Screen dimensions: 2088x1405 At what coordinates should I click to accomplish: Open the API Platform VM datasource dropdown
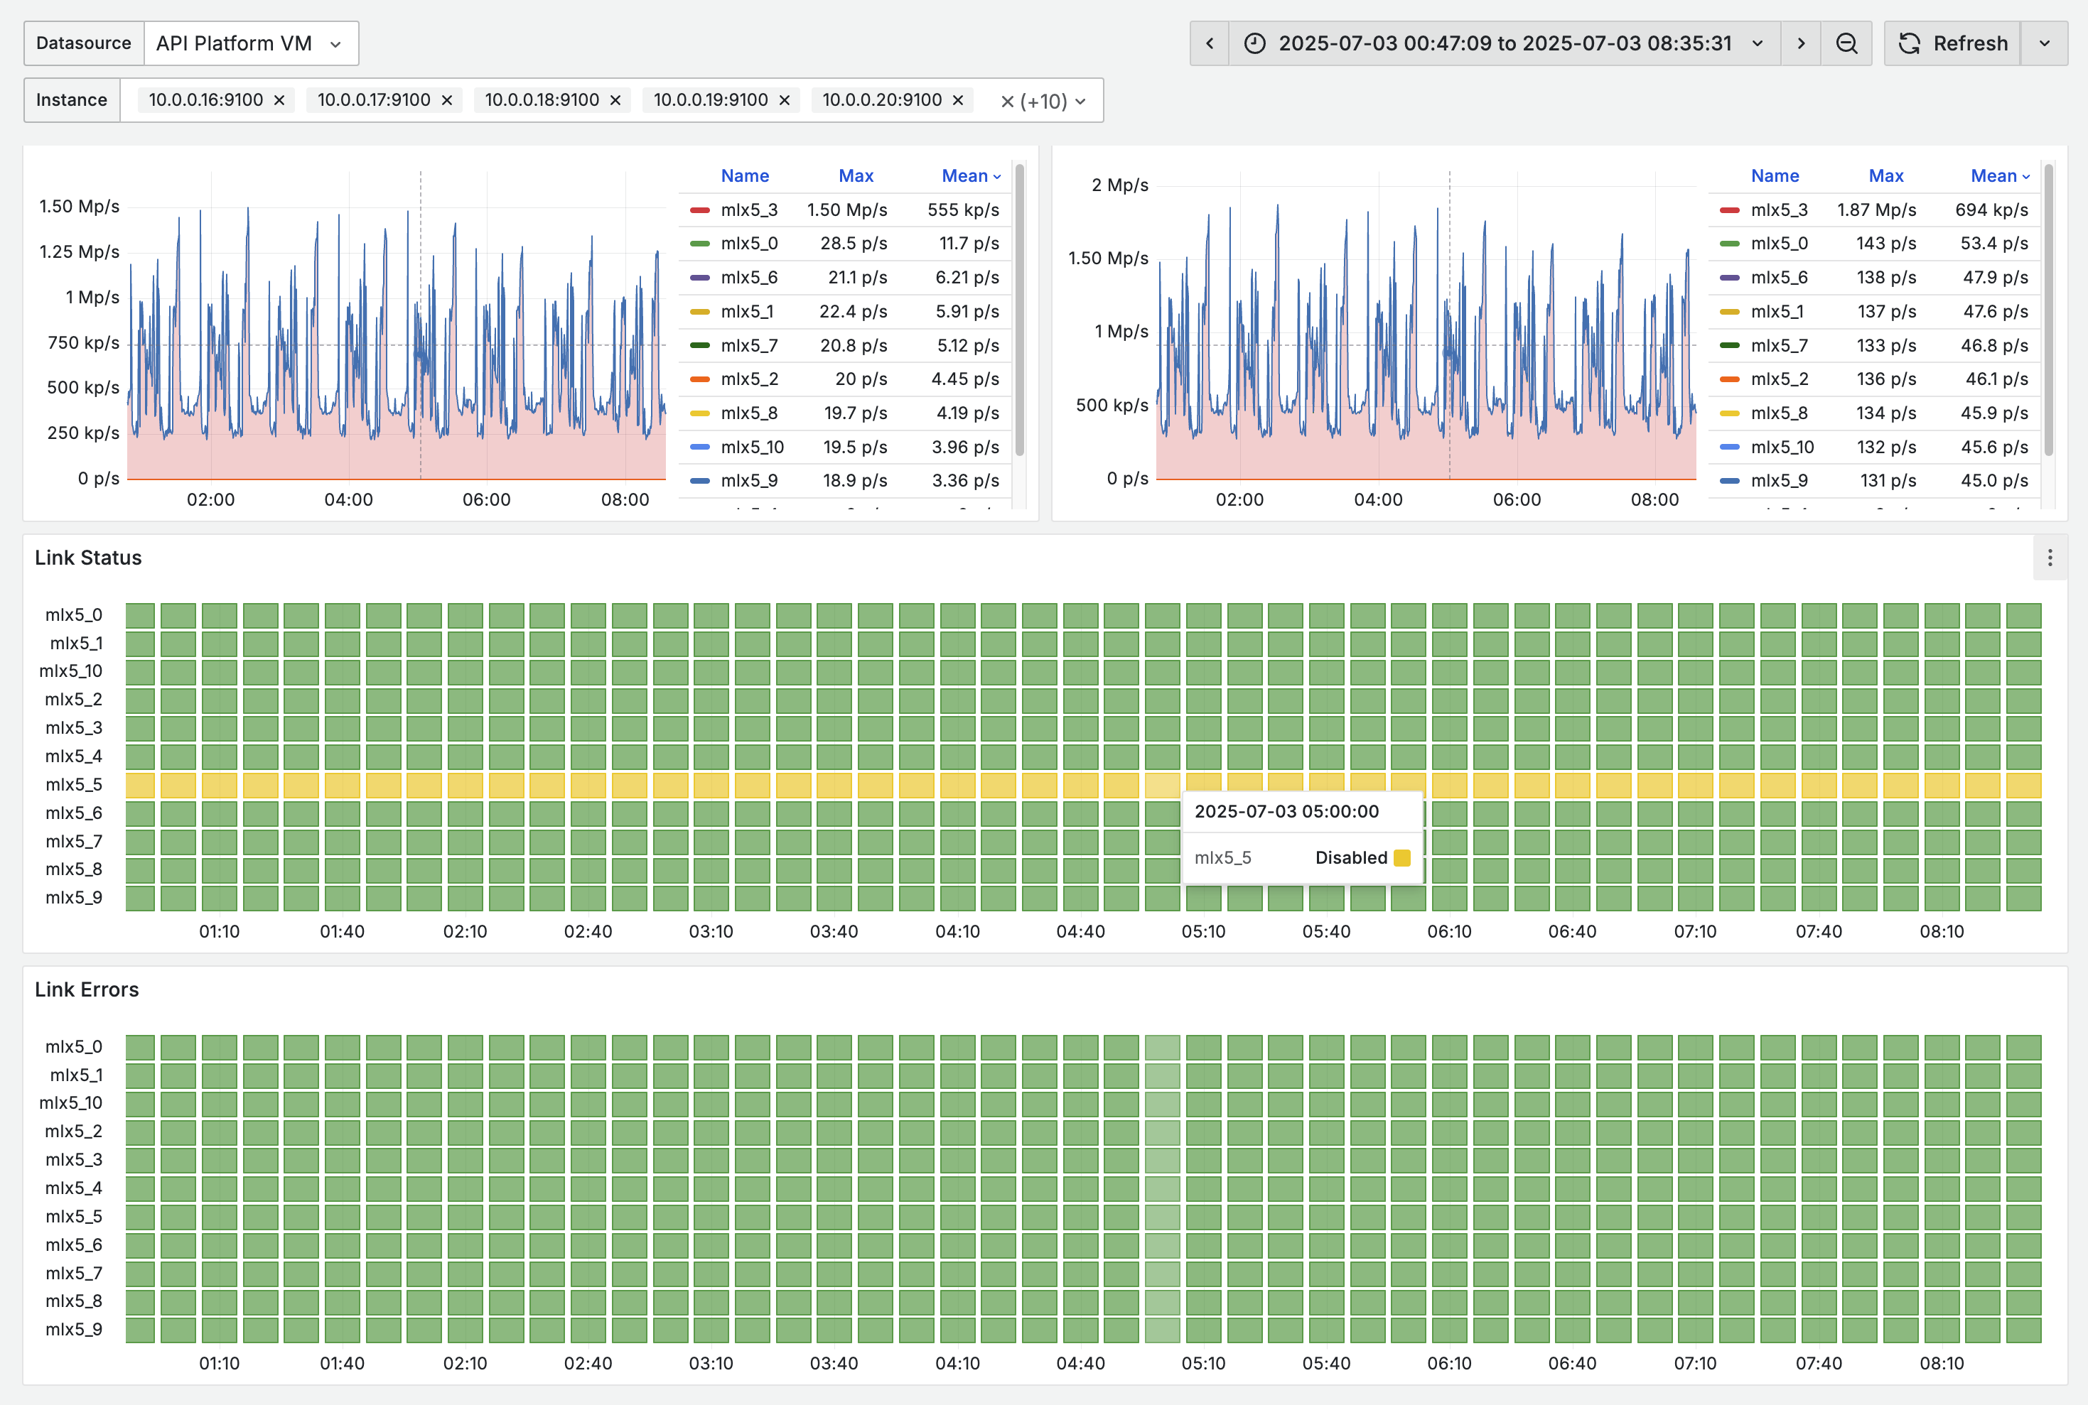point(251,43)
